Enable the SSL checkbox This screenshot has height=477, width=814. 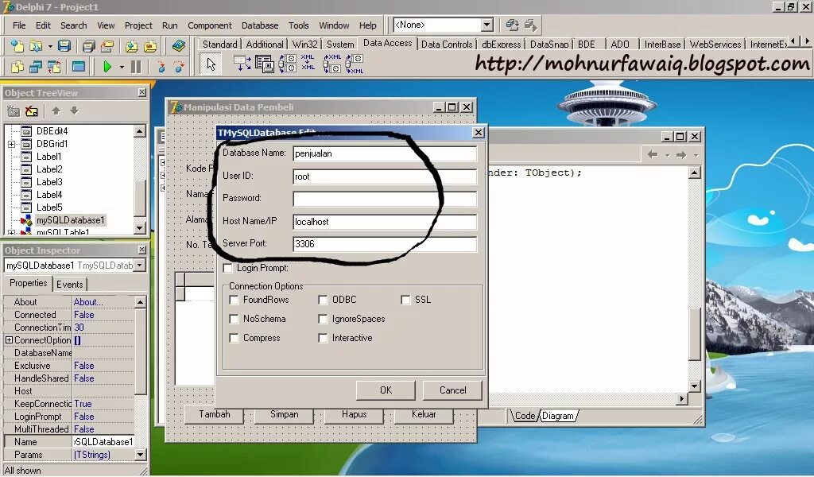point(405,300)
